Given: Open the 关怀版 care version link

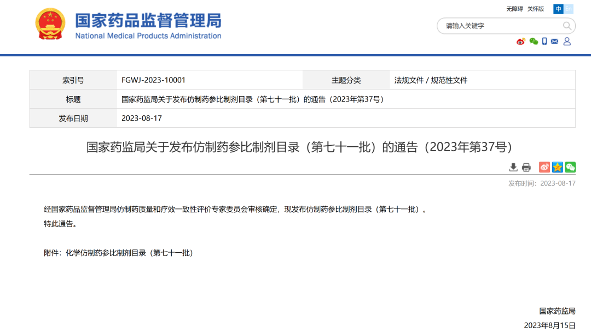Looking at the screenshot, I should 535,9.
